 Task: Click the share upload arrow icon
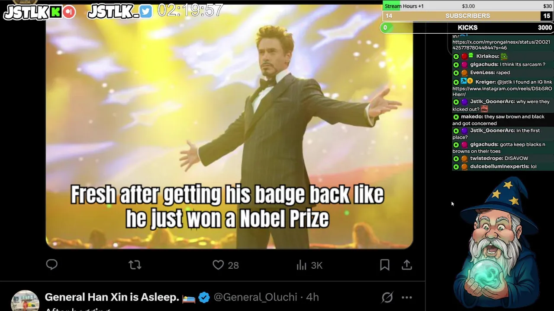click(407, 265)
